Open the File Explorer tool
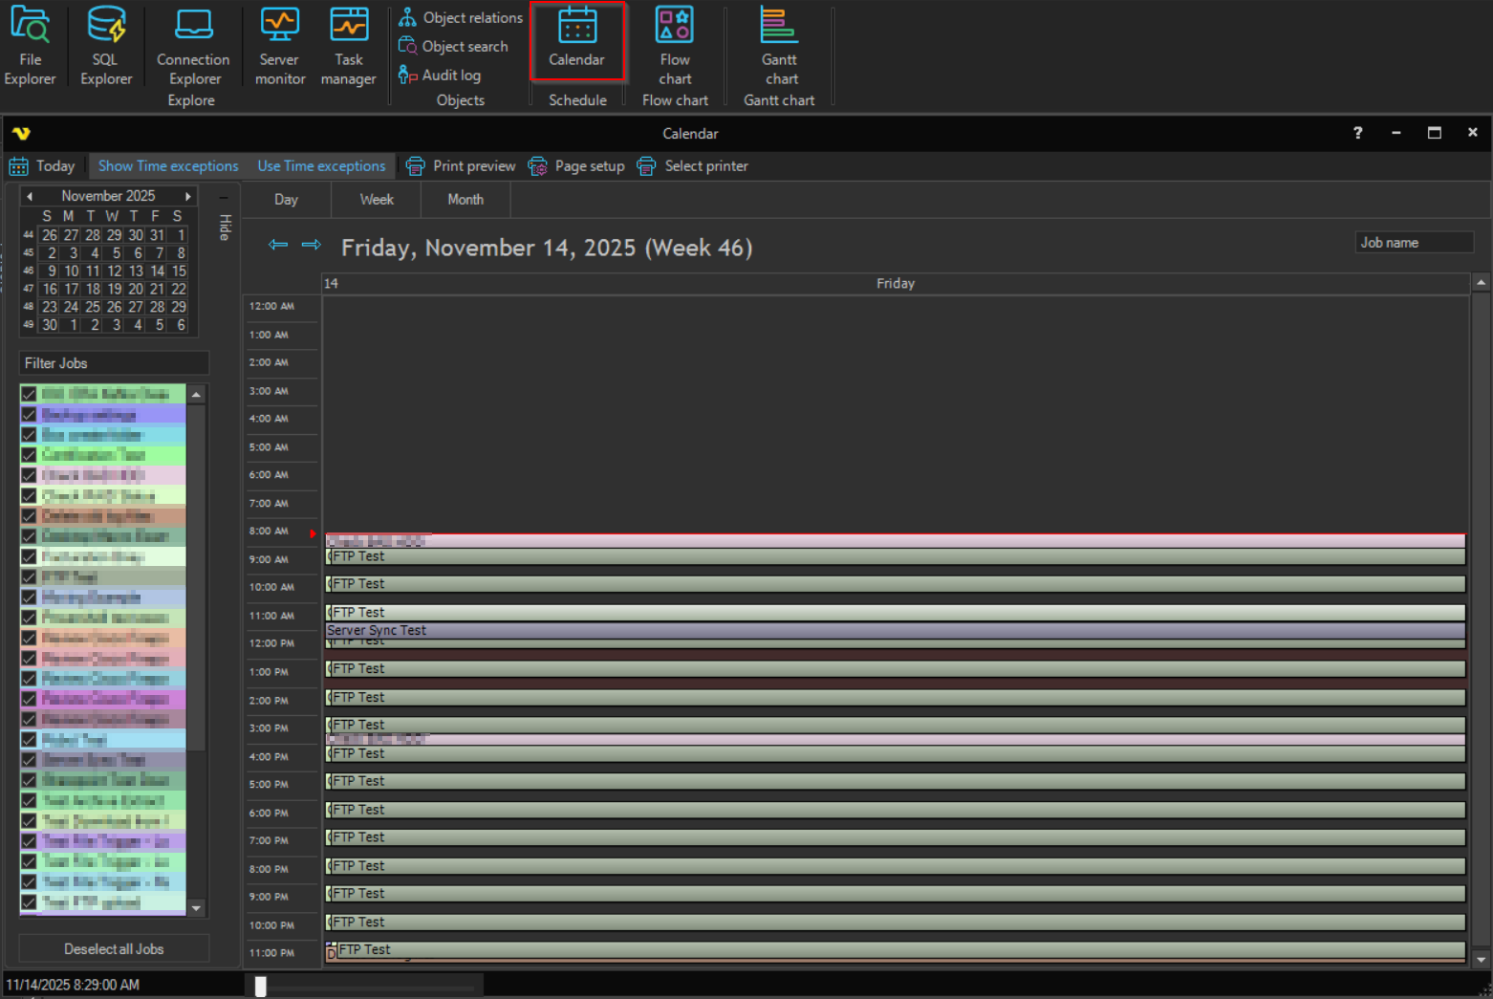Viewport: 1493px width, 999px height. pos(31,46)
